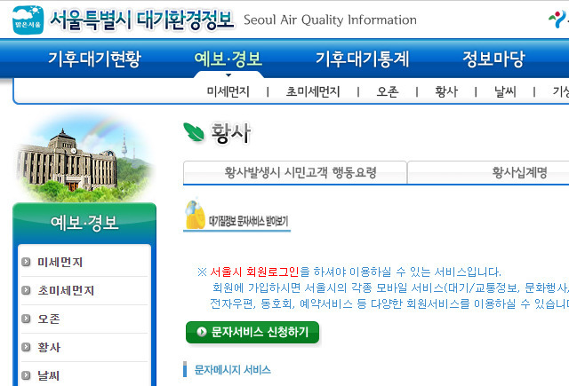Click the phone icon of 대기질정보 문자서비스 banner
Image resolution: width=569 pixels, height=386 pixels.
click(x=196, y=215)
